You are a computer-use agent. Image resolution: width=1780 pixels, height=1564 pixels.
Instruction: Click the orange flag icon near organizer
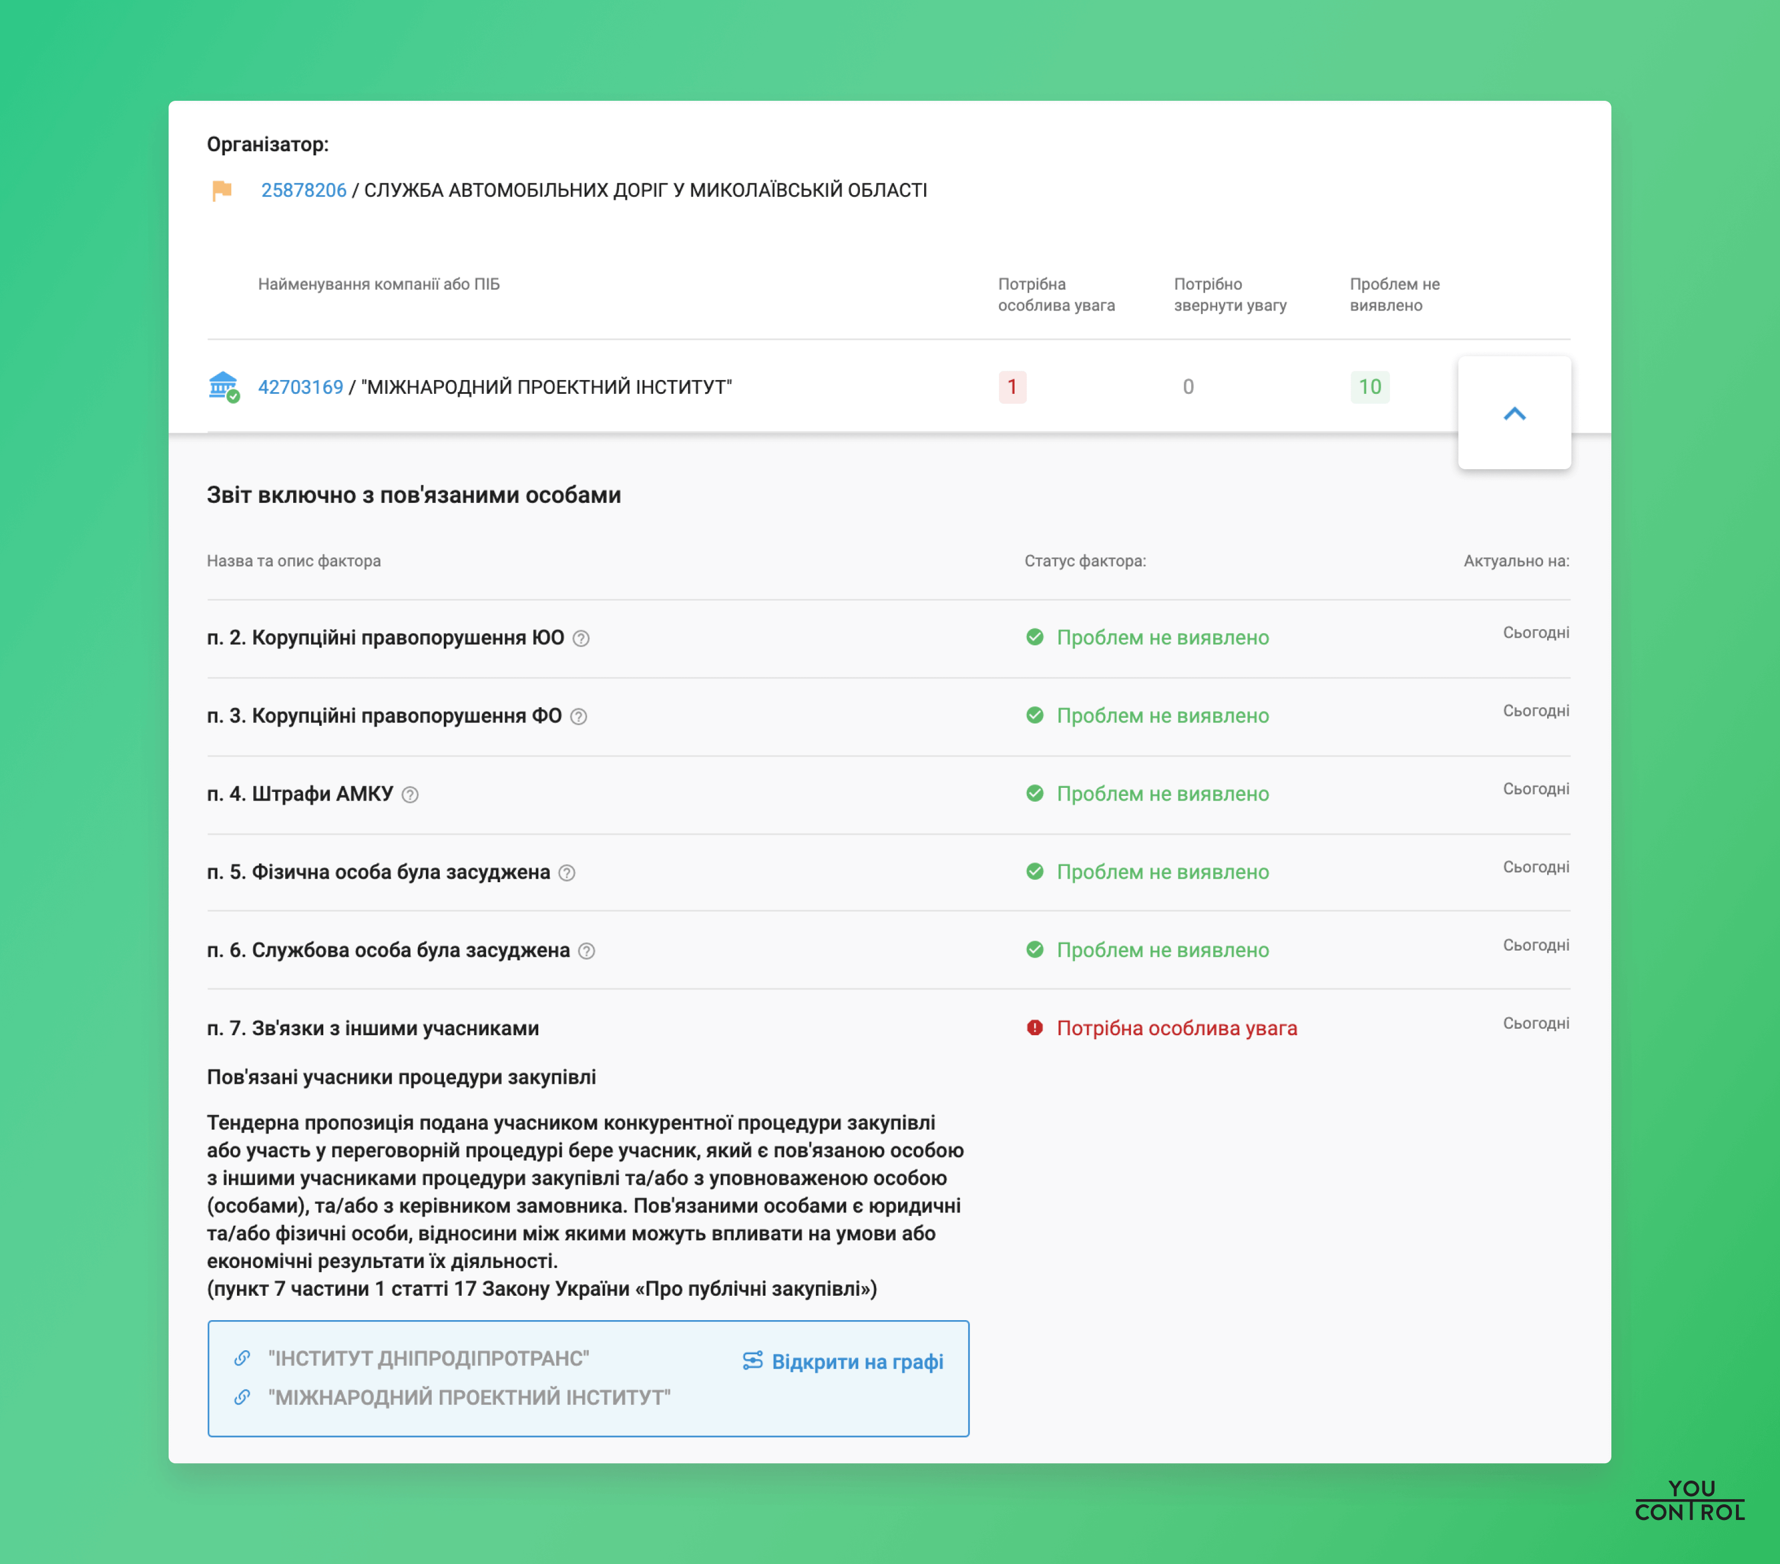pyautogui.click(x=222, y=190)
